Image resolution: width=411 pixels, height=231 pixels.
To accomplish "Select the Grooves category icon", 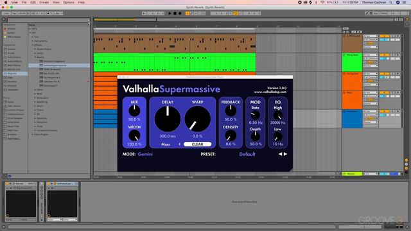I will pos(5,85).
